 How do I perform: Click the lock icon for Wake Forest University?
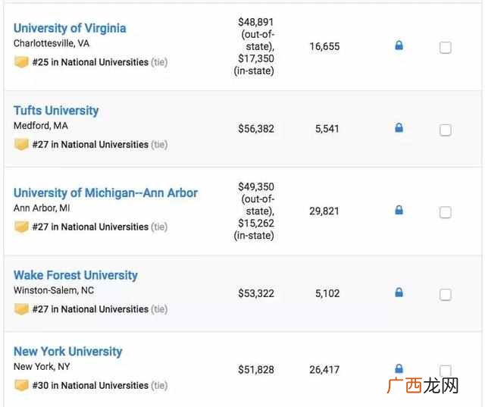click(399, 293)
